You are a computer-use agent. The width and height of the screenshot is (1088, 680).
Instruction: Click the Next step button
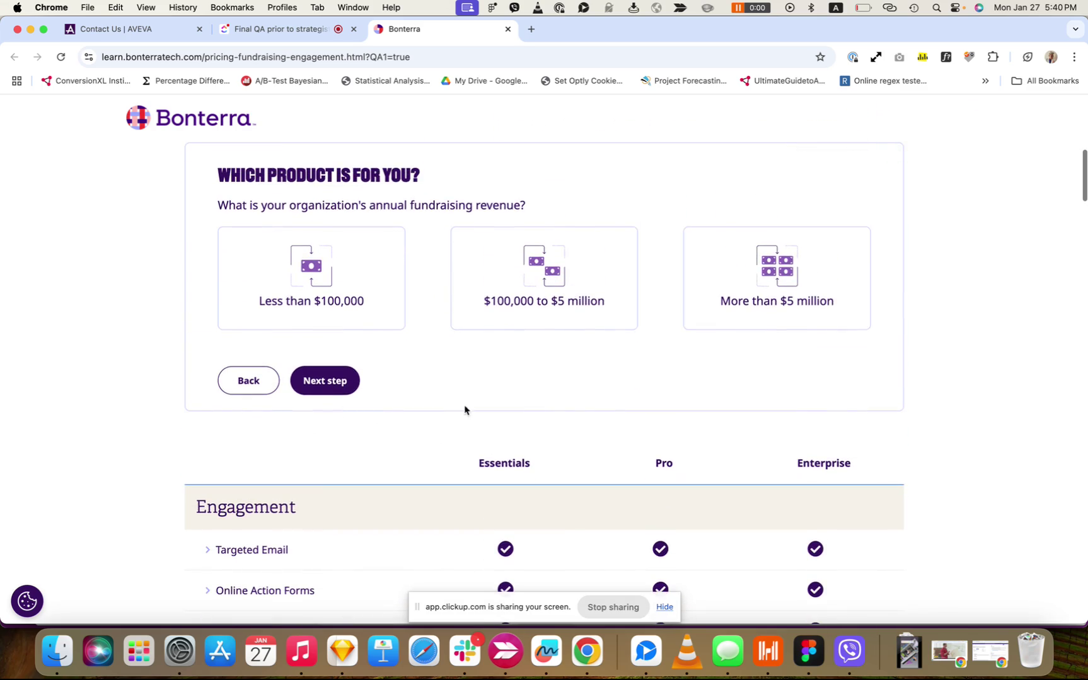click(x=325, y=380)
